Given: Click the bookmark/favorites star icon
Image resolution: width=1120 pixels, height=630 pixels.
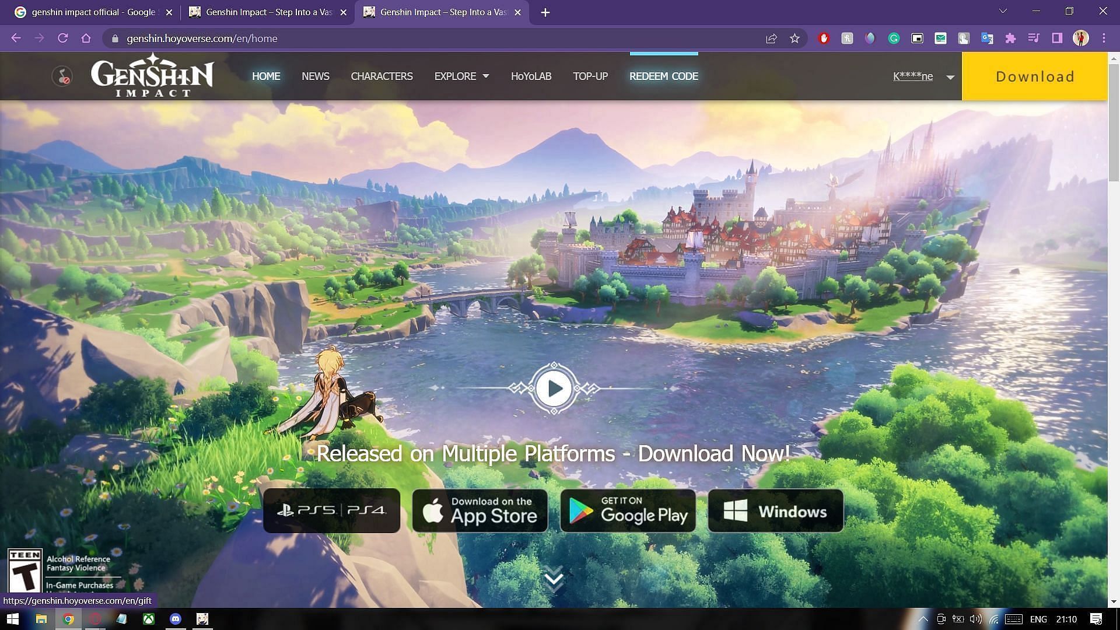Looking at the screenshot, I should coord(796,38).
